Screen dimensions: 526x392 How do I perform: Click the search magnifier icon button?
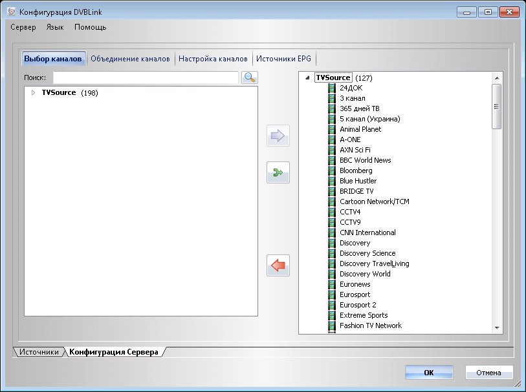pos(249,77)
